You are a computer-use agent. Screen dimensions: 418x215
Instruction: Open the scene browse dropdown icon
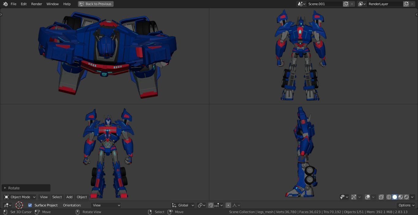(301, 4)
